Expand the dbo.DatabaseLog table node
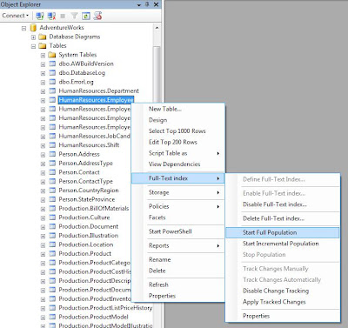348x328 pixels. tap(43, 73)
